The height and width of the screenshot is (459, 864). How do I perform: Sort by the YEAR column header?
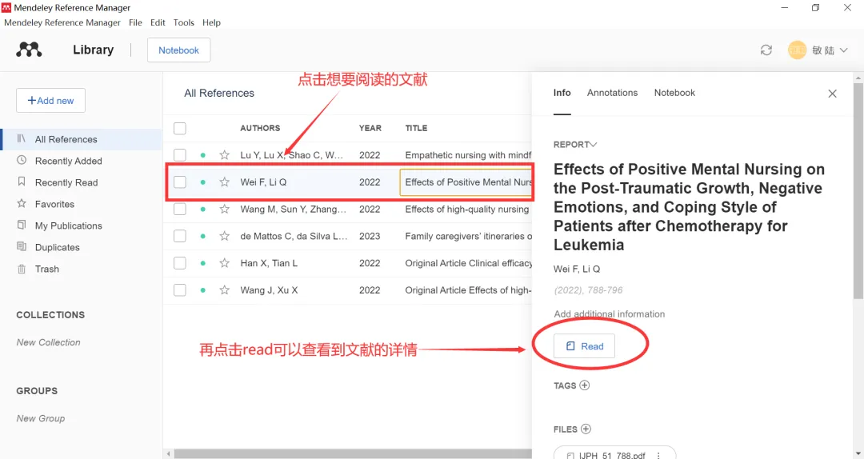click(x=370, y=128)
